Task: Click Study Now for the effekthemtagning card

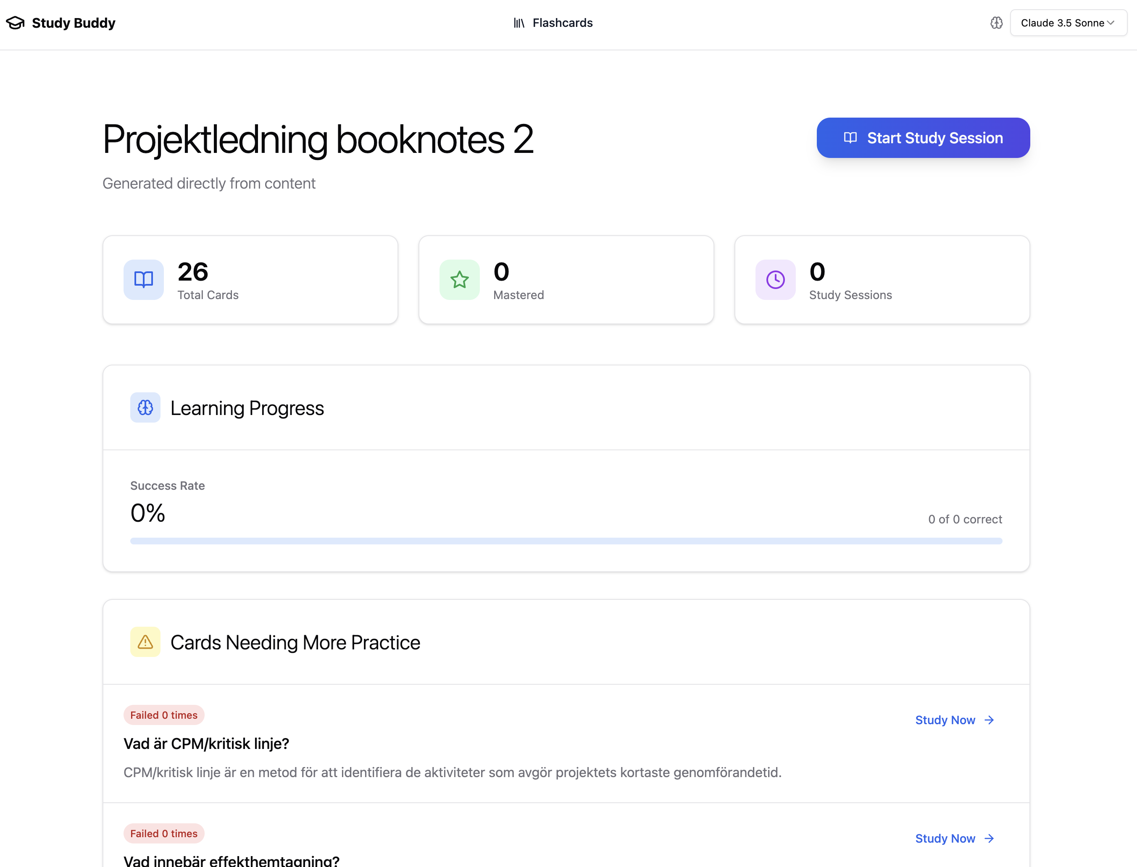Action: (x=955, y=838)
